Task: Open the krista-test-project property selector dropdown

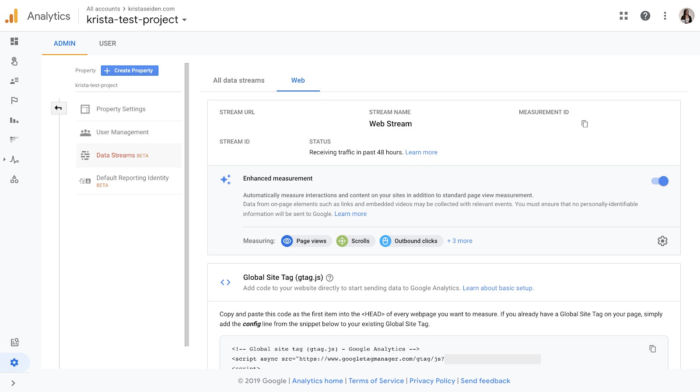Action: pyautogui.click(x=136, y=20)
